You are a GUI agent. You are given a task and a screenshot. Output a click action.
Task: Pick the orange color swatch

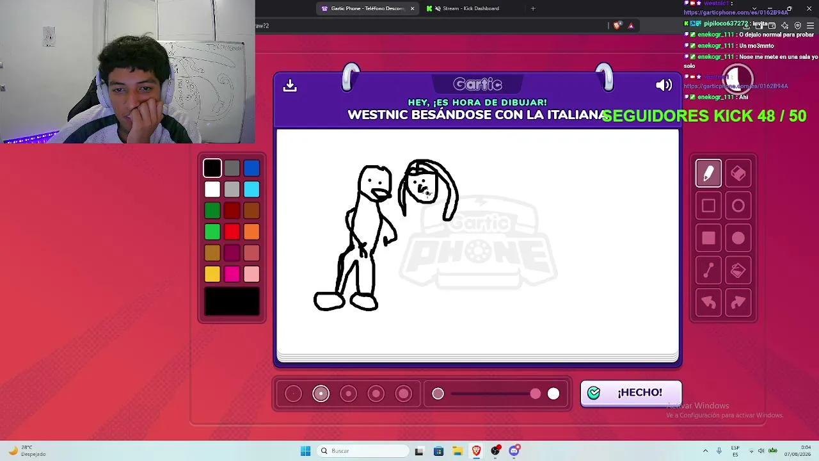(251, 232)
